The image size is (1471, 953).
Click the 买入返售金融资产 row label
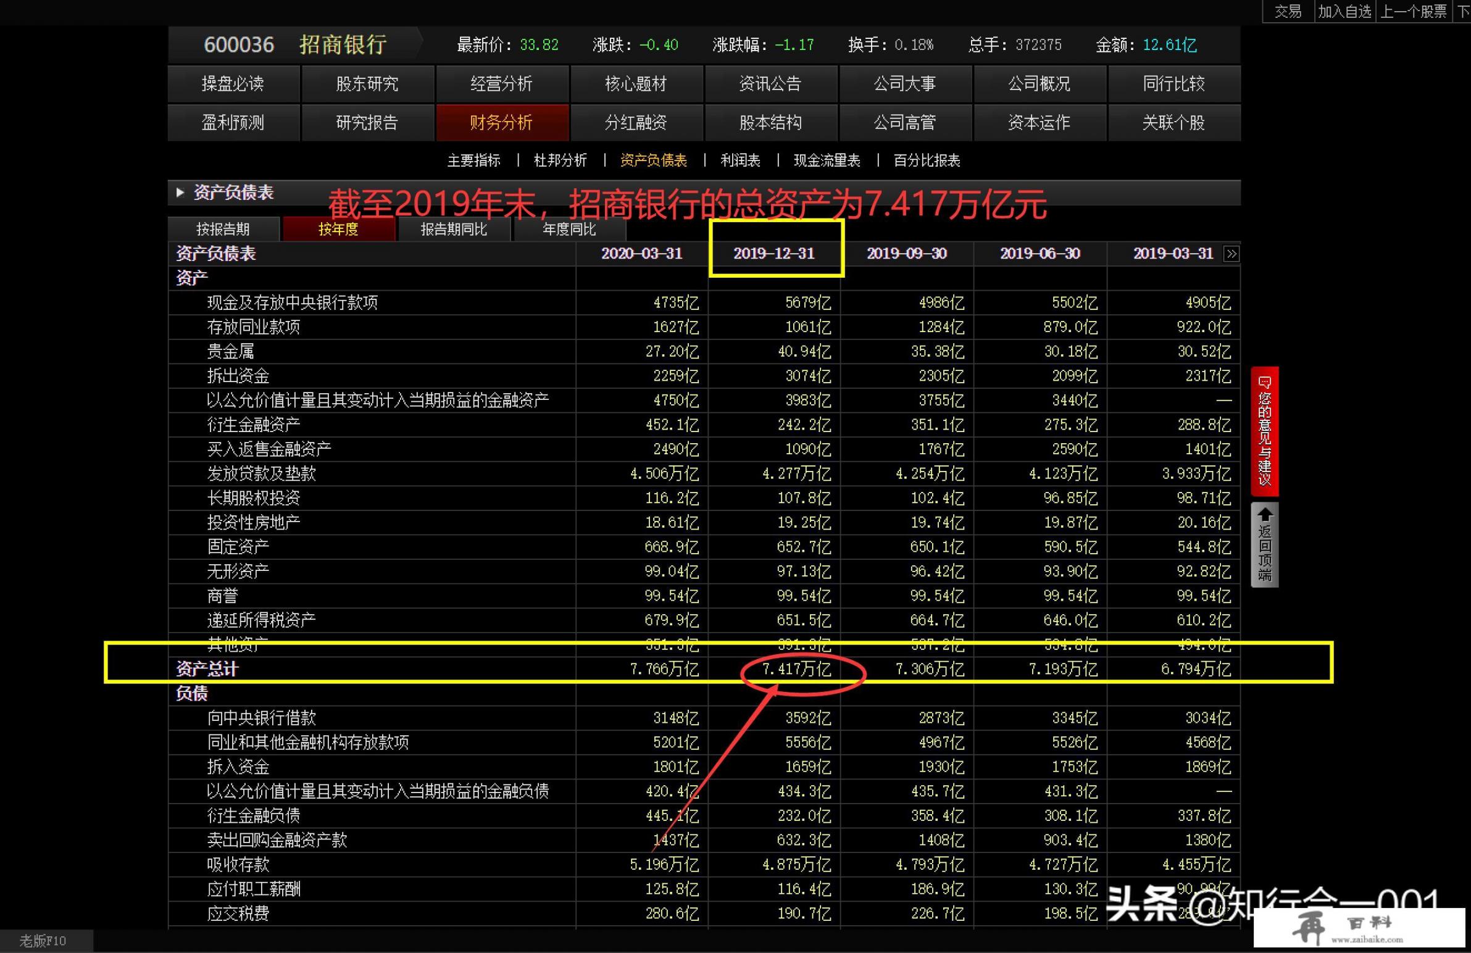pos(269,449)
